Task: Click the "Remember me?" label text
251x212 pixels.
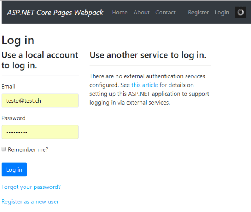Action: (x=28, y=149)
